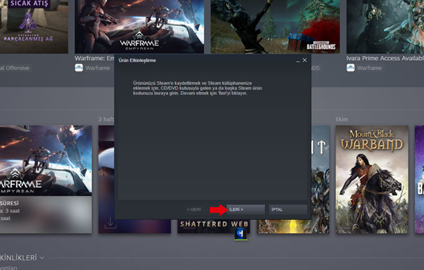Click the Ivara Prime Access Available headline

[x=384, y=58]
